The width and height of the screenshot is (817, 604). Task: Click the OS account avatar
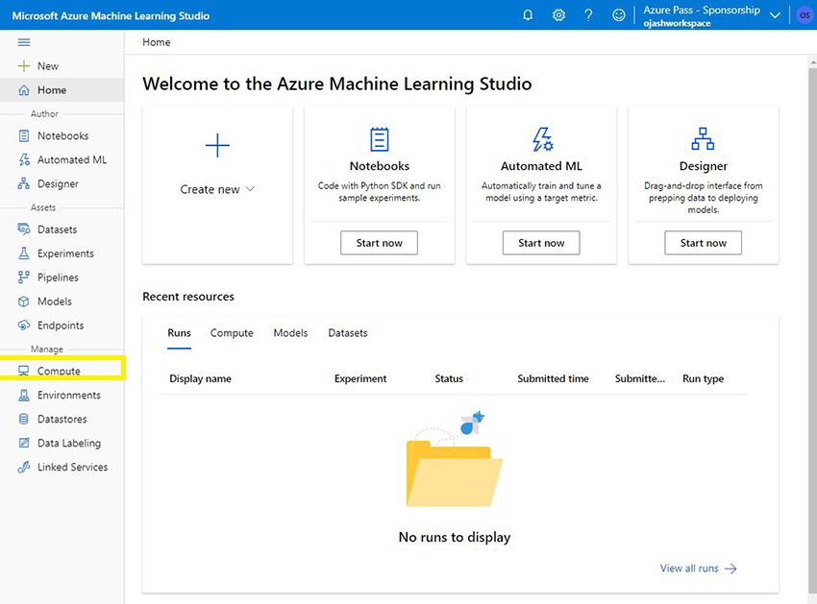805,14
